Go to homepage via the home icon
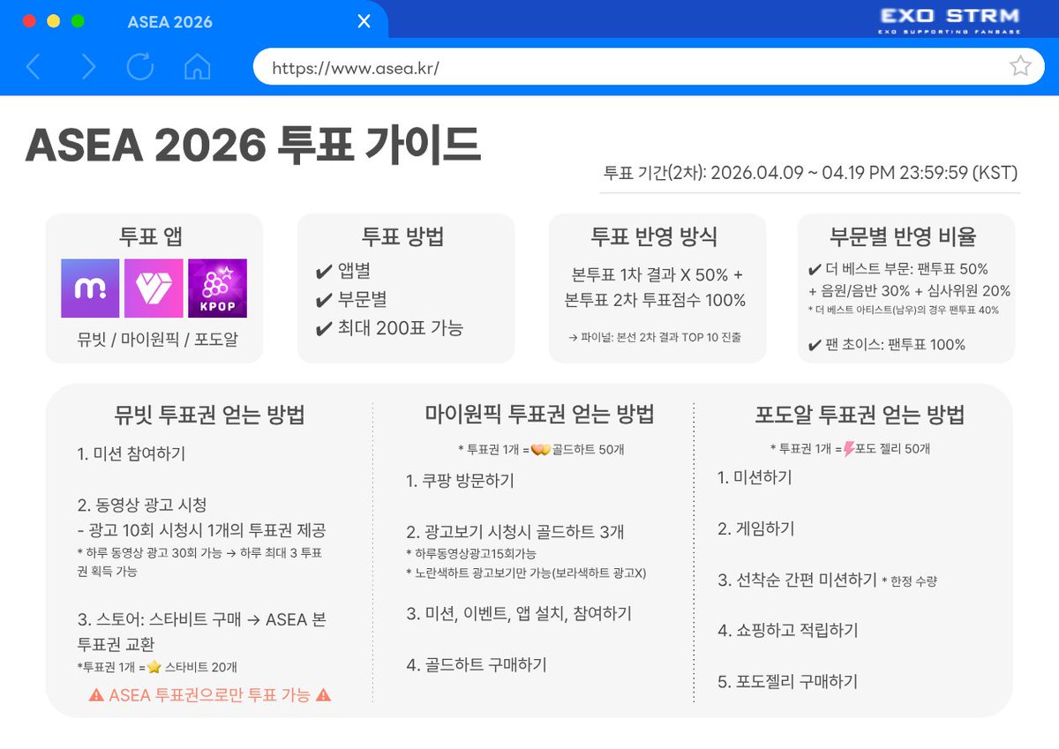Screen dimensions: 1059x749 [198, 66]
